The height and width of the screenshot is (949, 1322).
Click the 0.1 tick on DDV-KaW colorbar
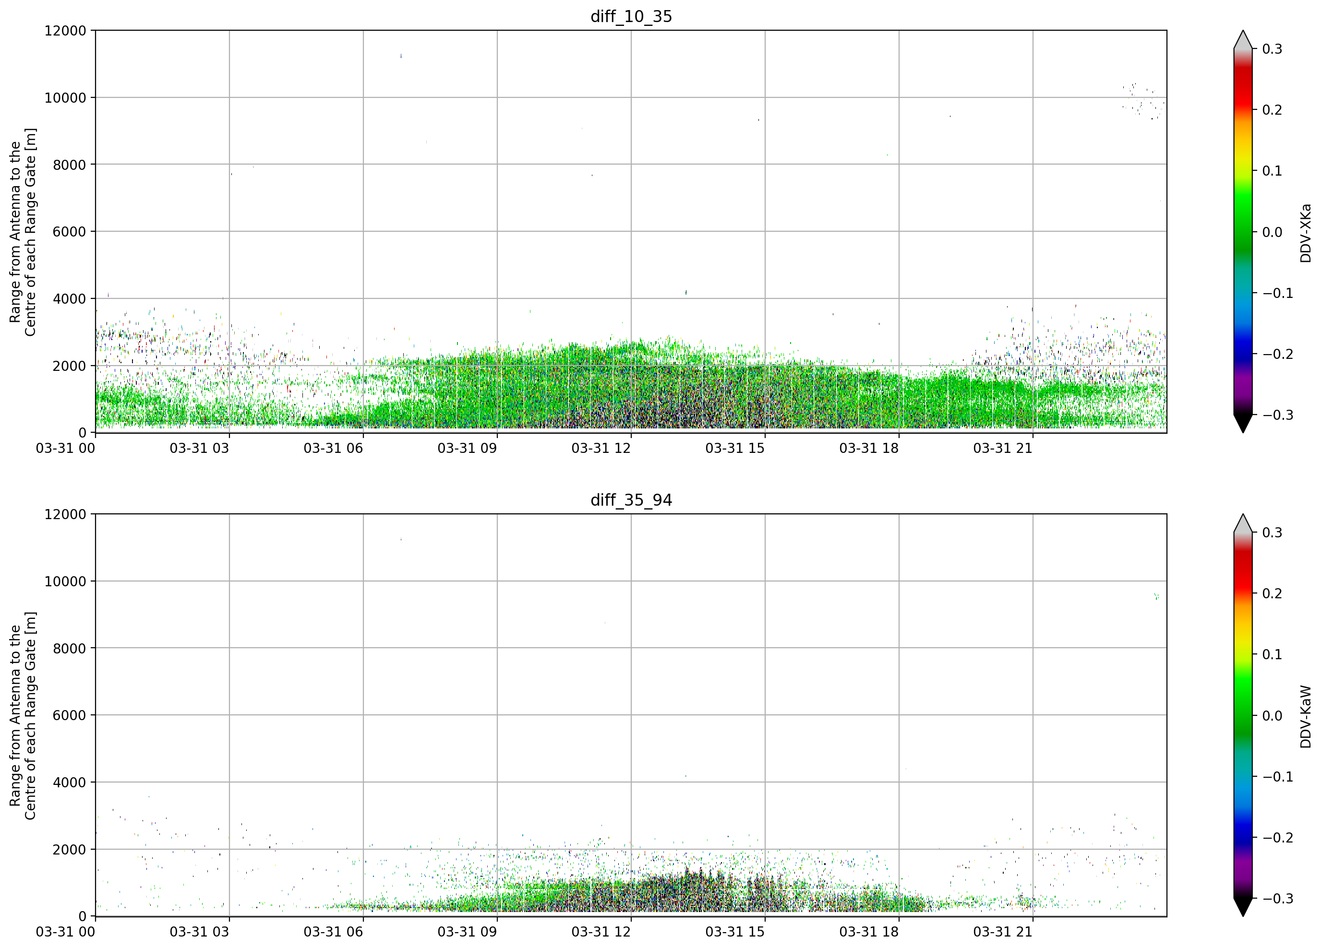point(1272,655)
